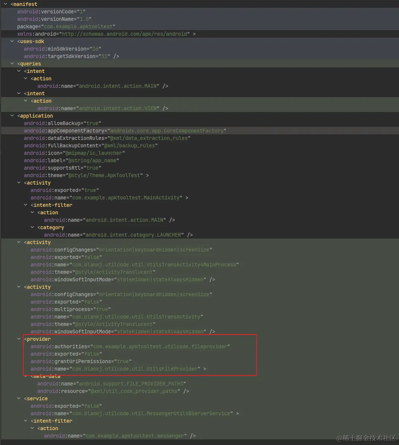Collapse the category node chevron
The width and height of the screenshot is (399, 445).
[x=32, y=227]
